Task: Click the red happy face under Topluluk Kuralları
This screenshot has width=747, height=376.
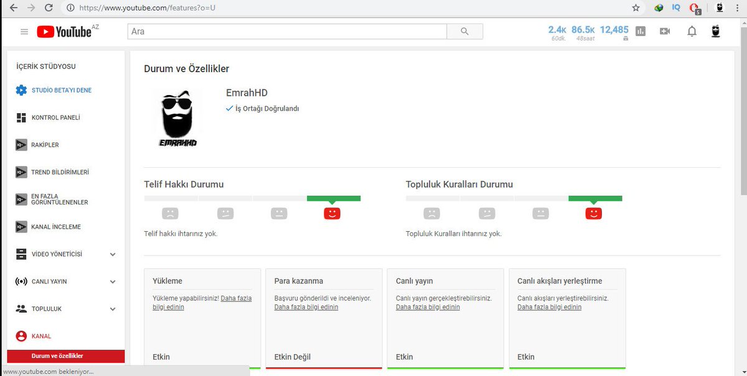Action: 594,213
